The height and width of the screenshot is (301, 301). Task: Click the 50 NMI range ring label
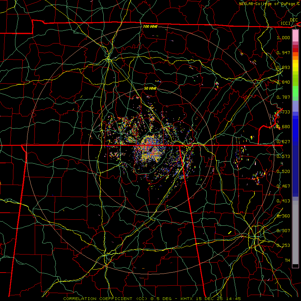pos(150,88)
